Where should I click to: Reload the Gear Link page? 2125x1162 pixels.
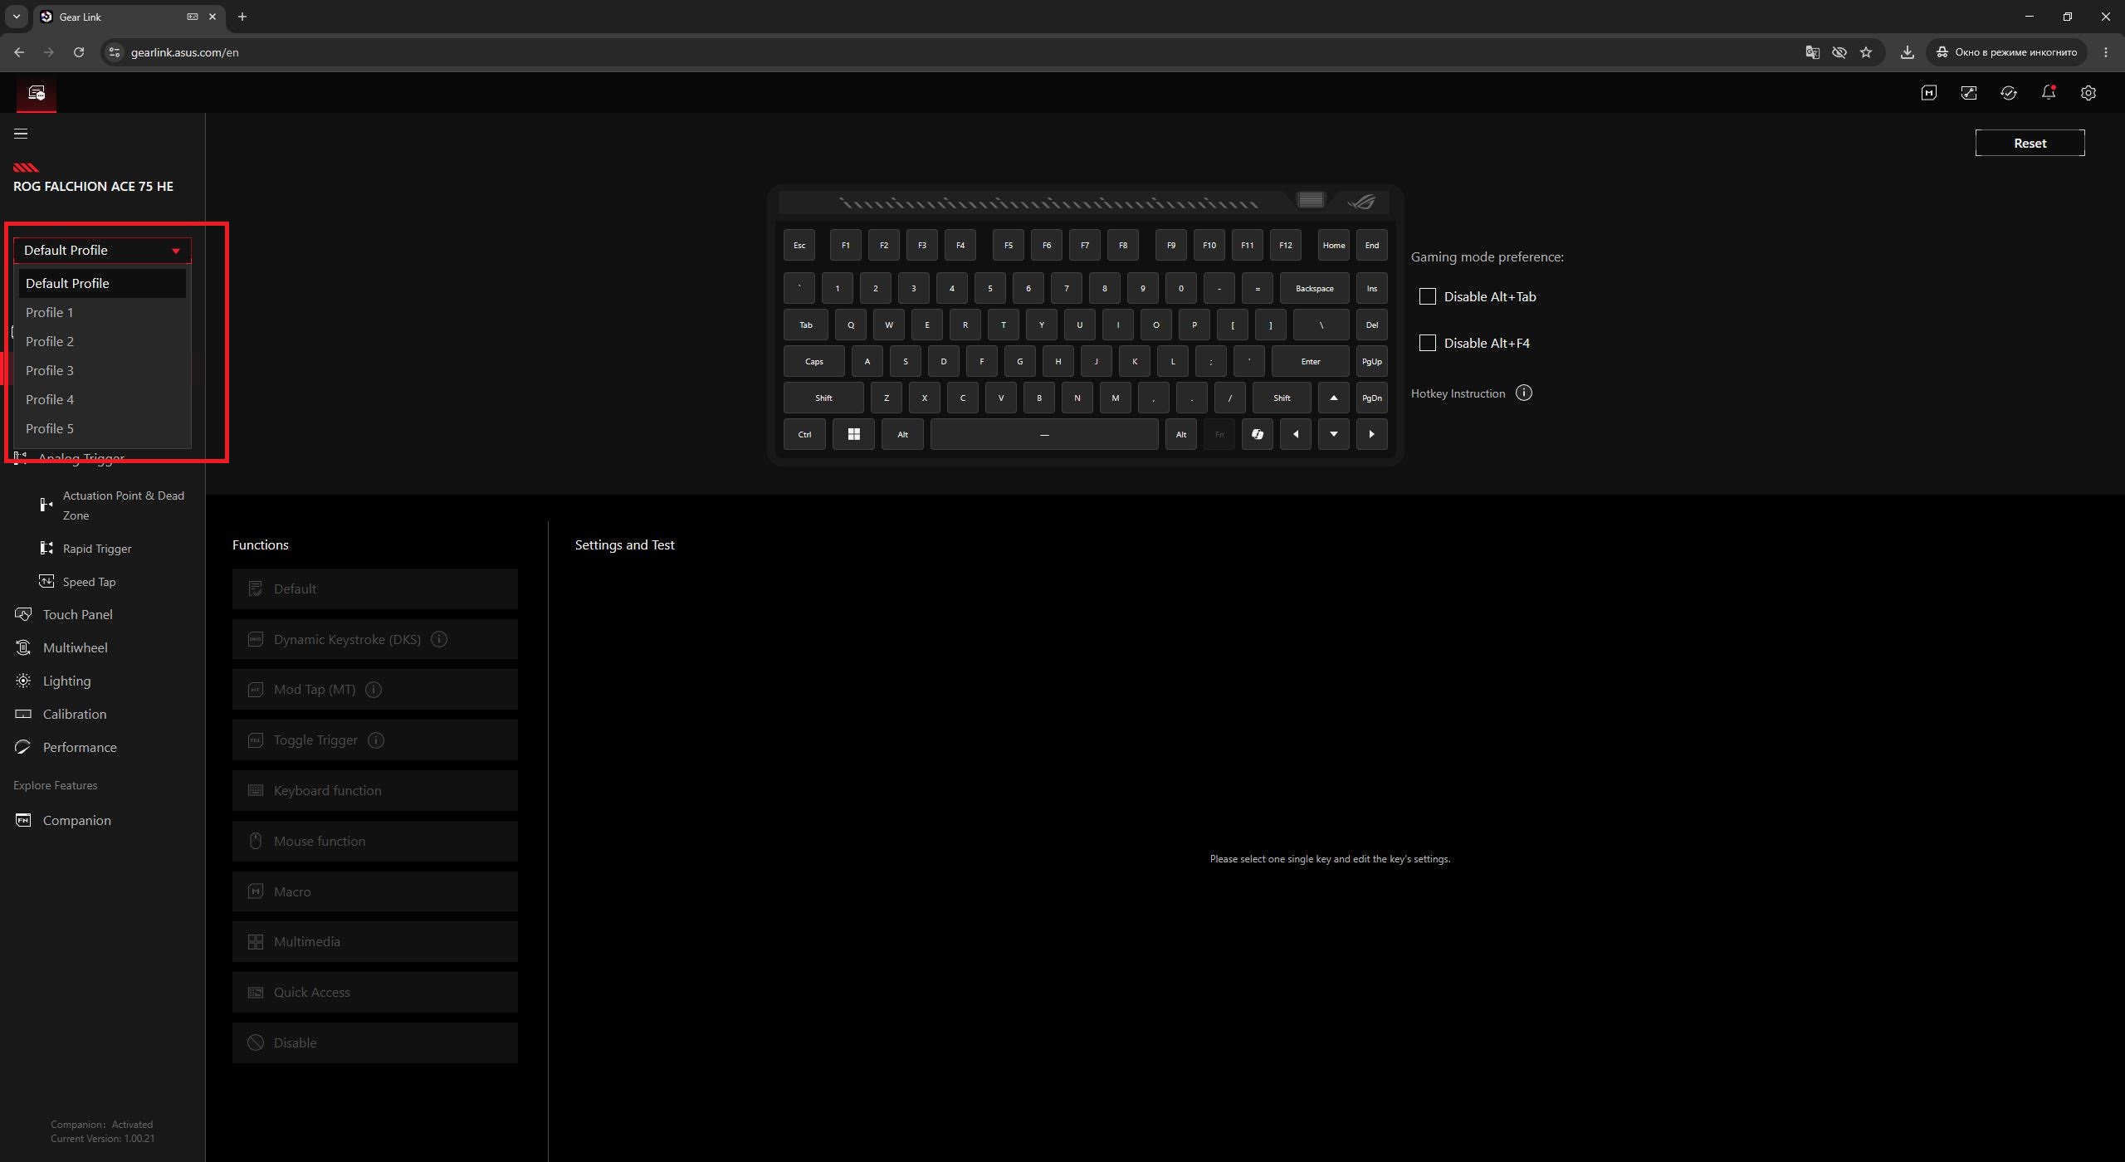pos(79,52)
